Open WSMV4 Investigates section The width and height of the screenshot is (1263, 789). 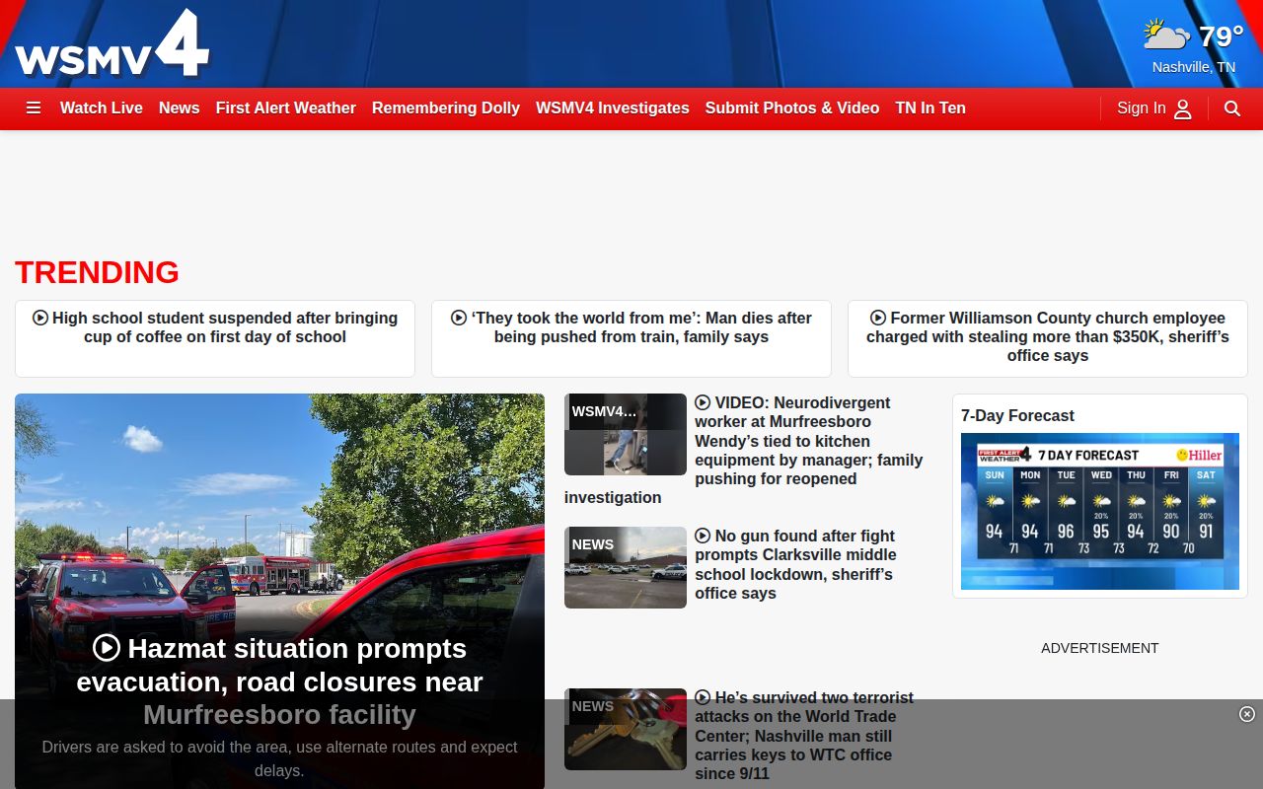click(613, 108)
